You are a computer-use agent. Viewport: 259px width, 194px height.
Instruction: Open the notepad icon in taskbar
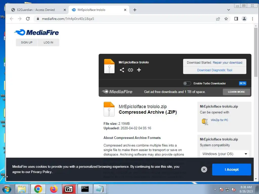pos(100,189)
